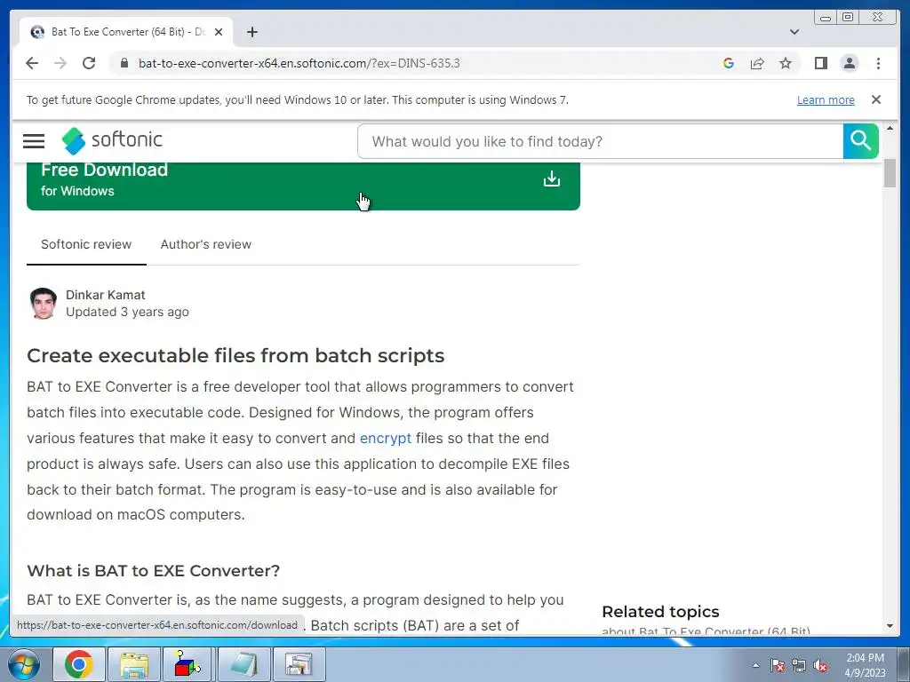Click the forward navigation arrow
The height and width of the screenshot is (682, 910).
click(x=60, y=63)
